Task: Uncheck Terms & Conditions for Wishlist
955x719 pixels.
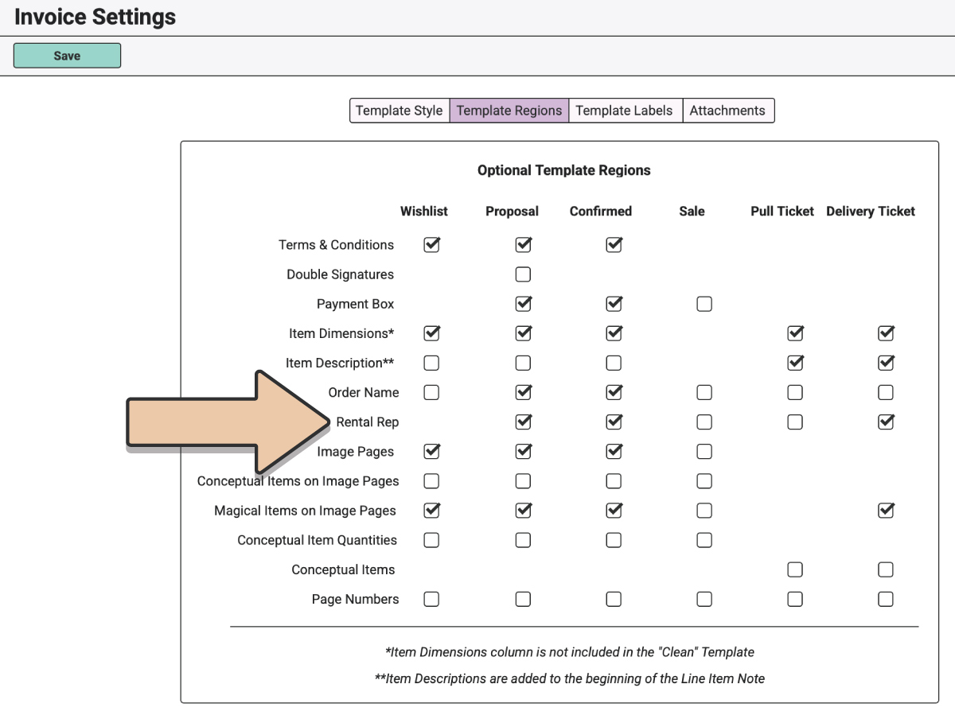Action: [x=431, y=245]
